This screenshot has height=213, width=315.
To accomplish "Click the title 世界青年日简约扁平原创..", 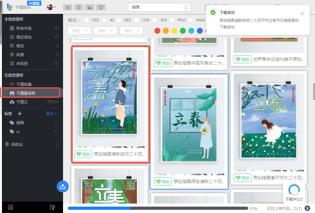I will 278,59.
